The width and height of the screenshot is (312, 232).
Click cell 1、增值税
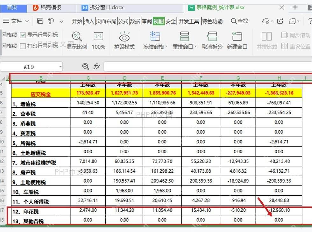pos(41,103)
